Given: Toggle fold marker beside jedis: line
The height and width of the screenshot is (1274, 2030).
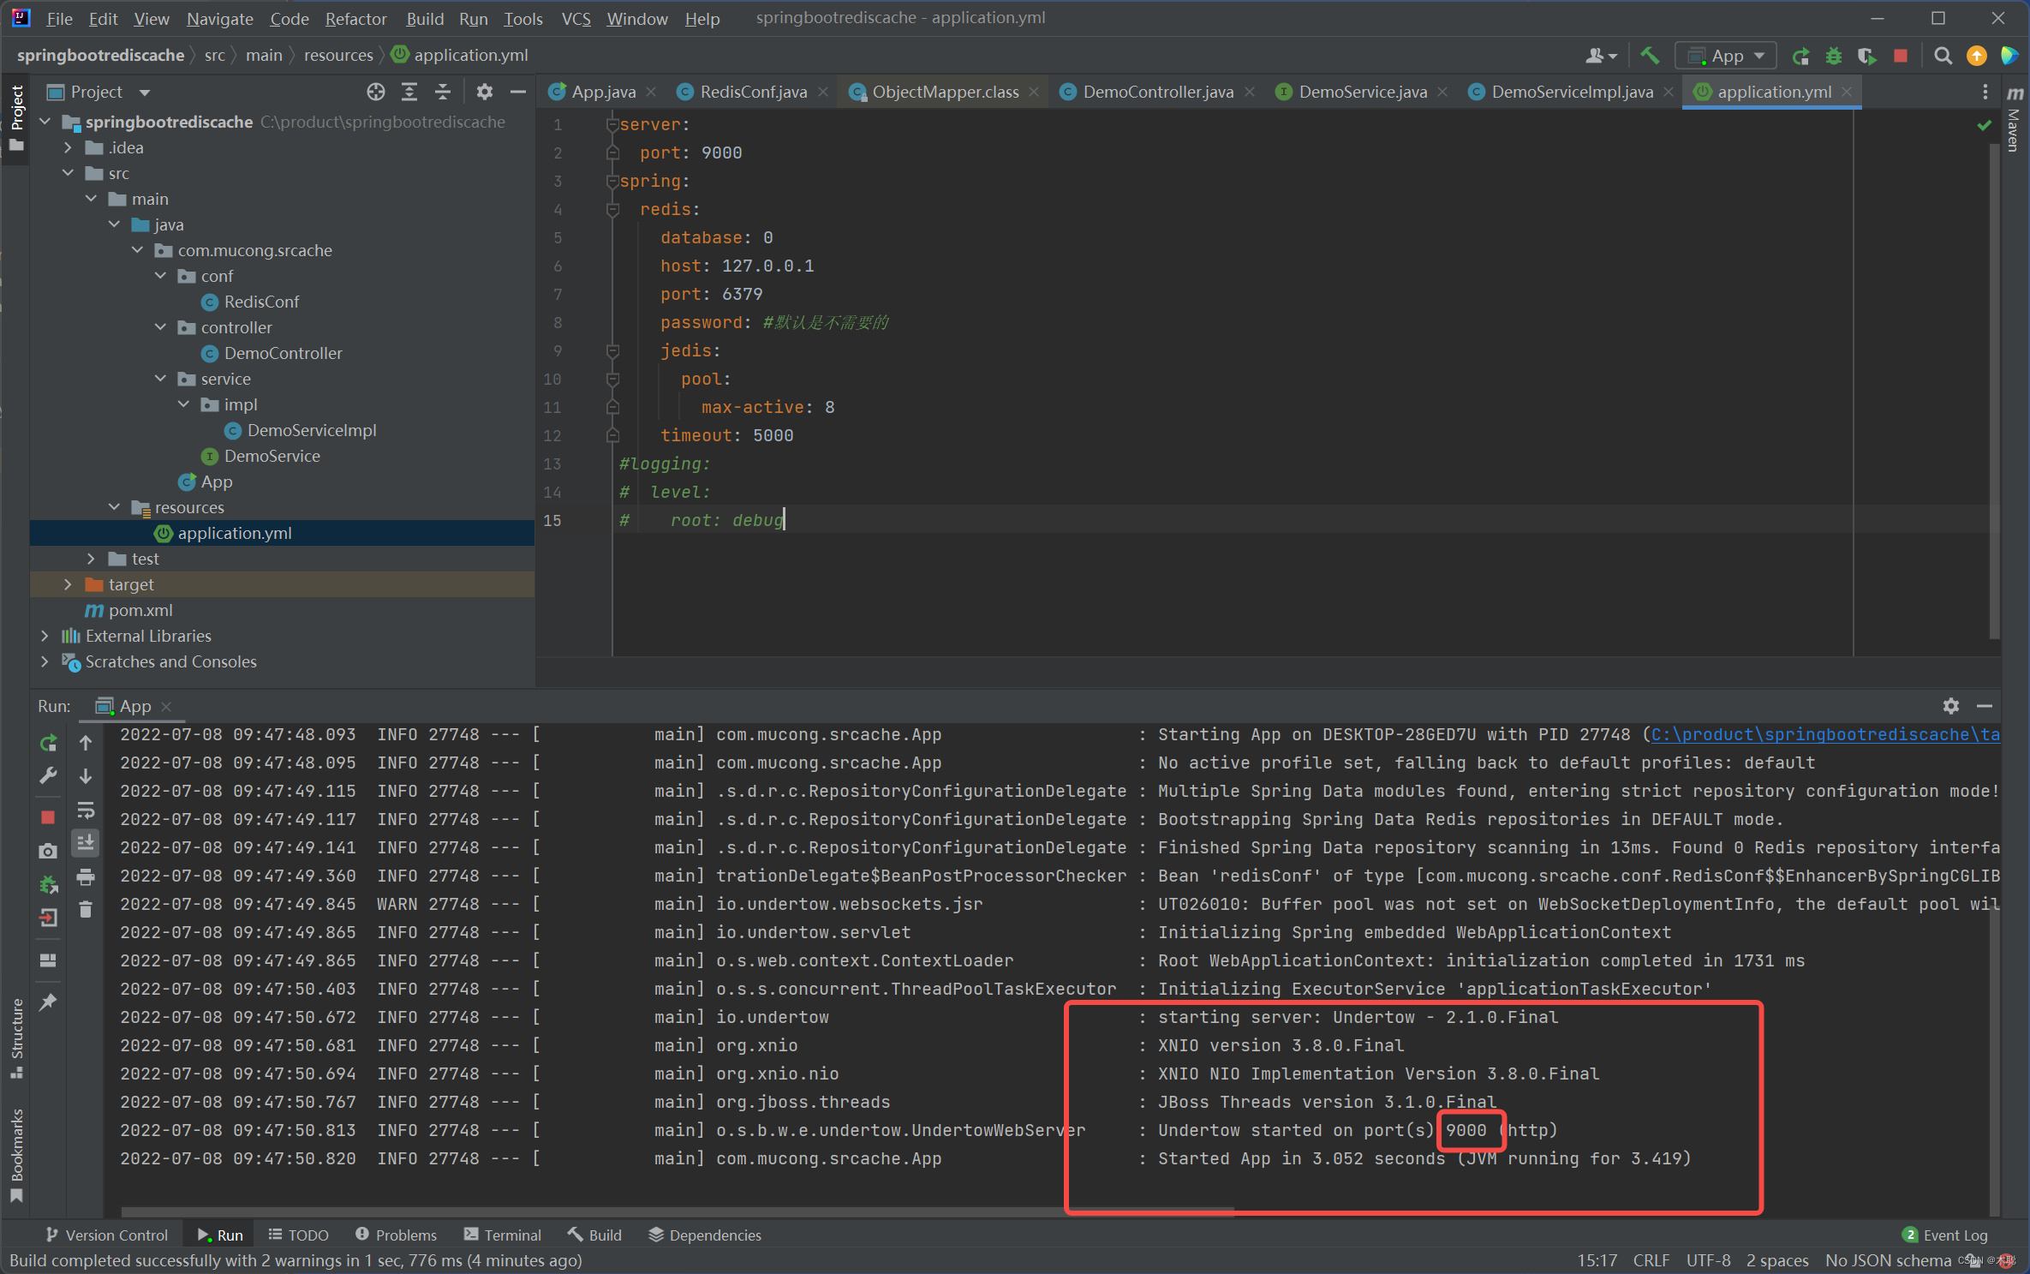Looking at the screenshot, I should pos(612,350).
